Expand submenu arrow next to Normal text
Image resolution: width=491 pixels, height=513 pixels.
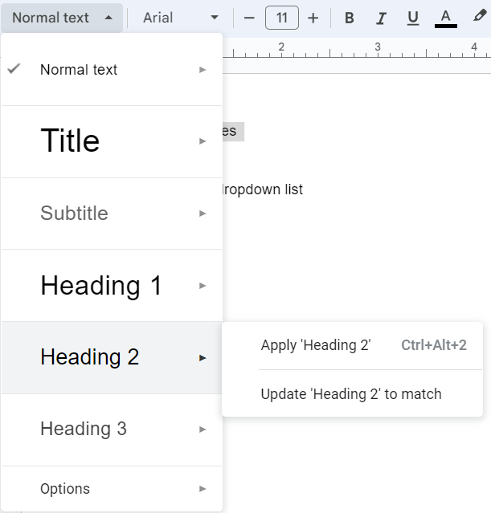(x=203, y=70)
